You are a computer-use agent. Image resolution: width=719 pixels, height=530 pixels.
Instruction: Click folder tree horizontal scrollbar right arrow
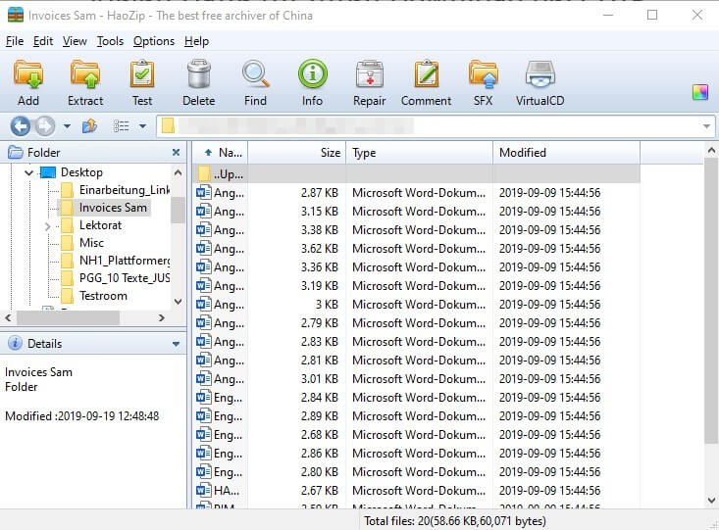point(161,317)
